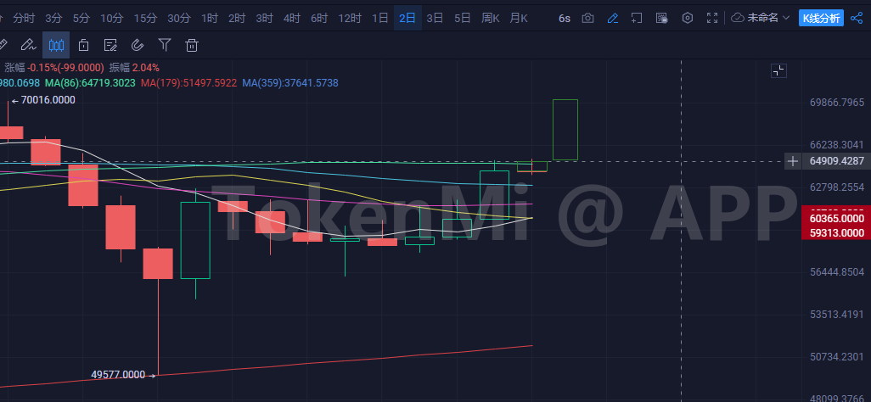Viewport: 871px width, 402px height.
Task: Enter fullscreen mode via expand icon
Action: (x=713, y=18)
